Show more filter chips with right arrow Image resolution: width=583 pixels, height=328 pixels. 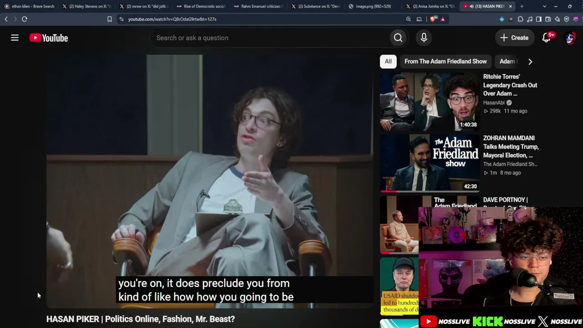530,61
